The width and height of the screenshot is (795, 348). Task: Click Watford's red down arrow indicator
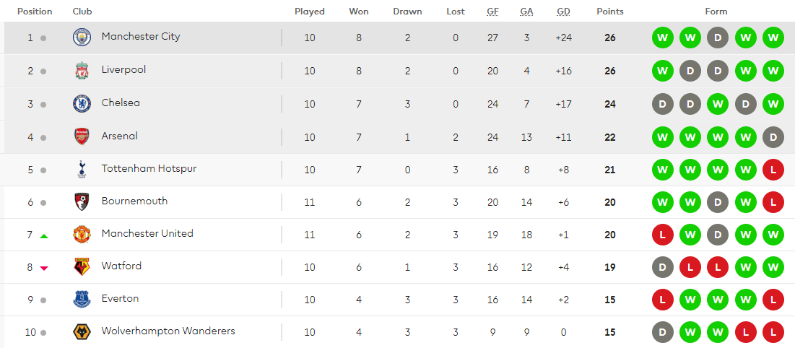pyautogui.click(x=44, y=268)
